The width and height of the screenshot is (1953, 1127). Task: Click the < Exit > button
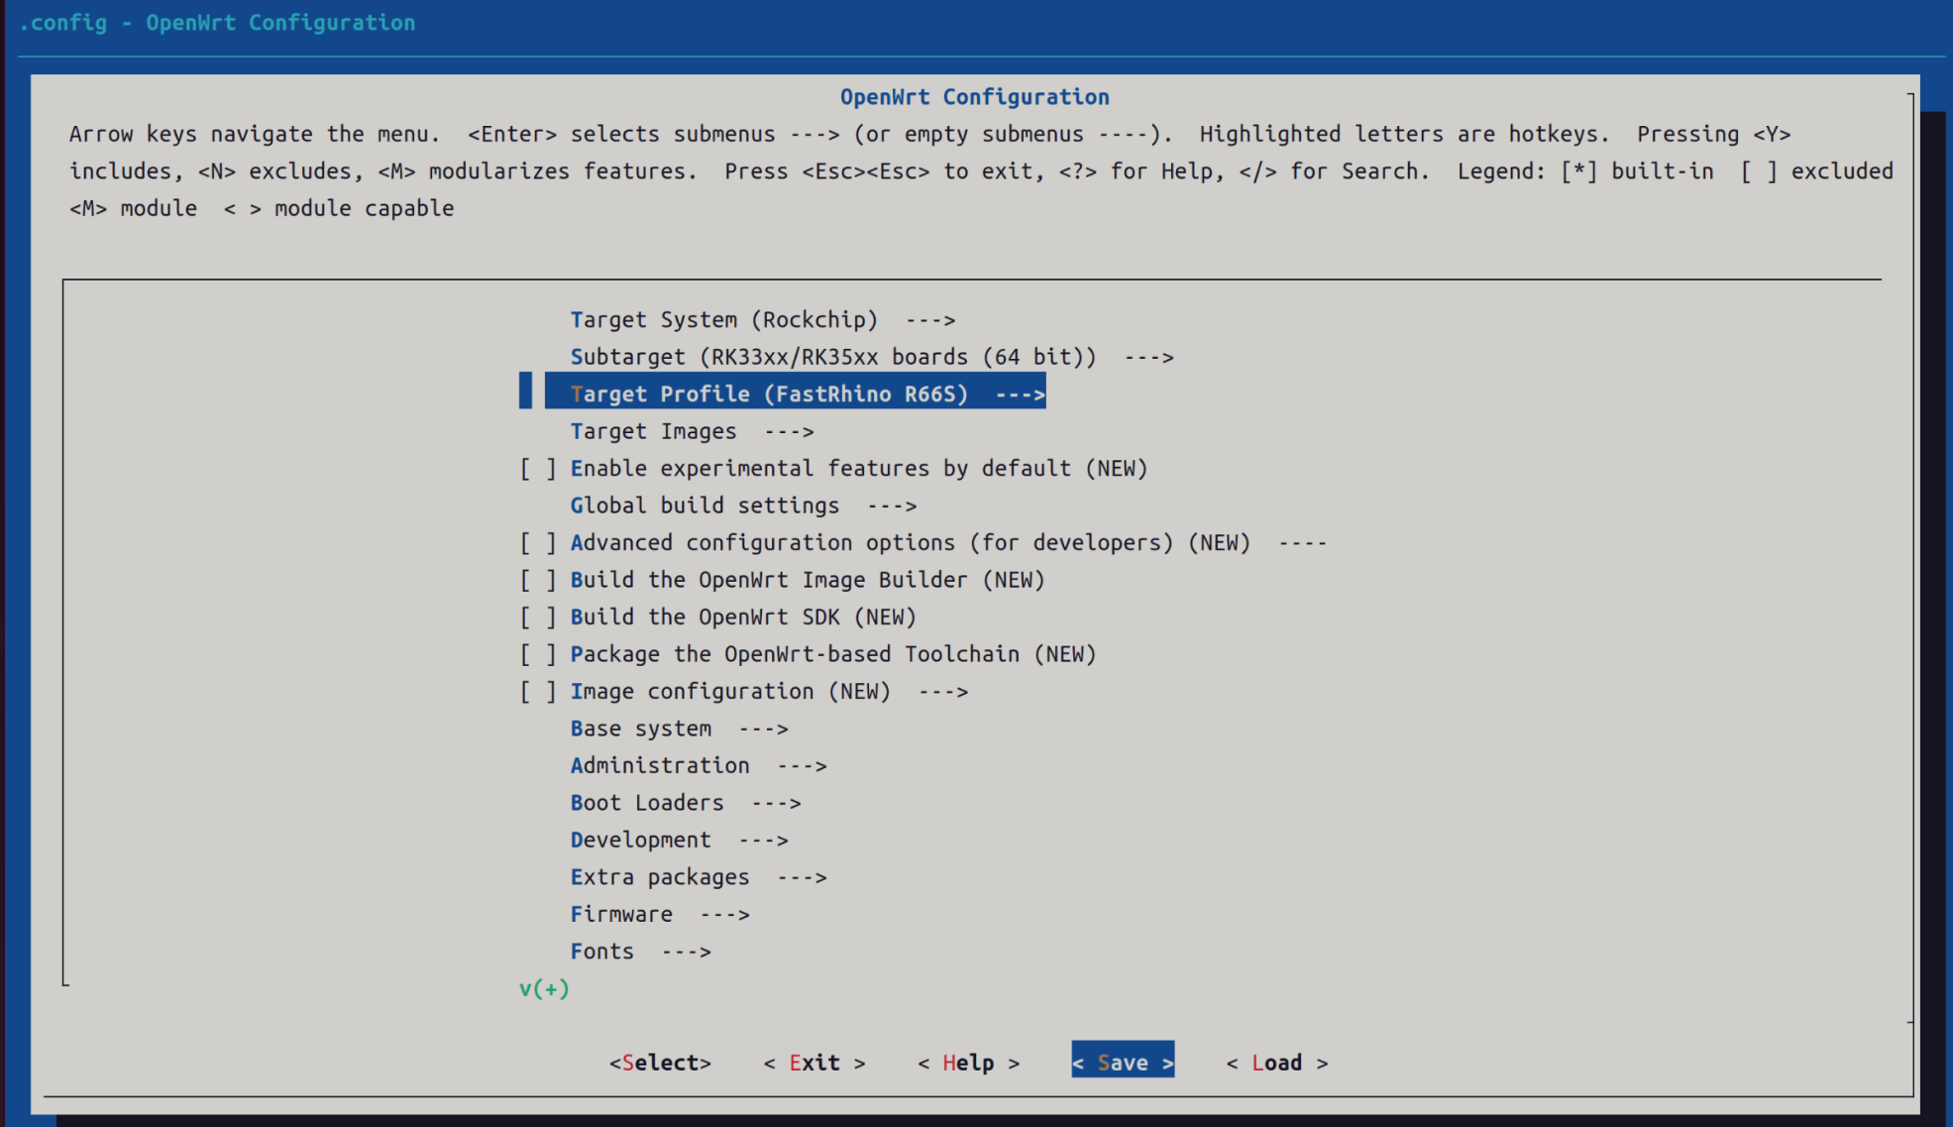(814, 1063)
